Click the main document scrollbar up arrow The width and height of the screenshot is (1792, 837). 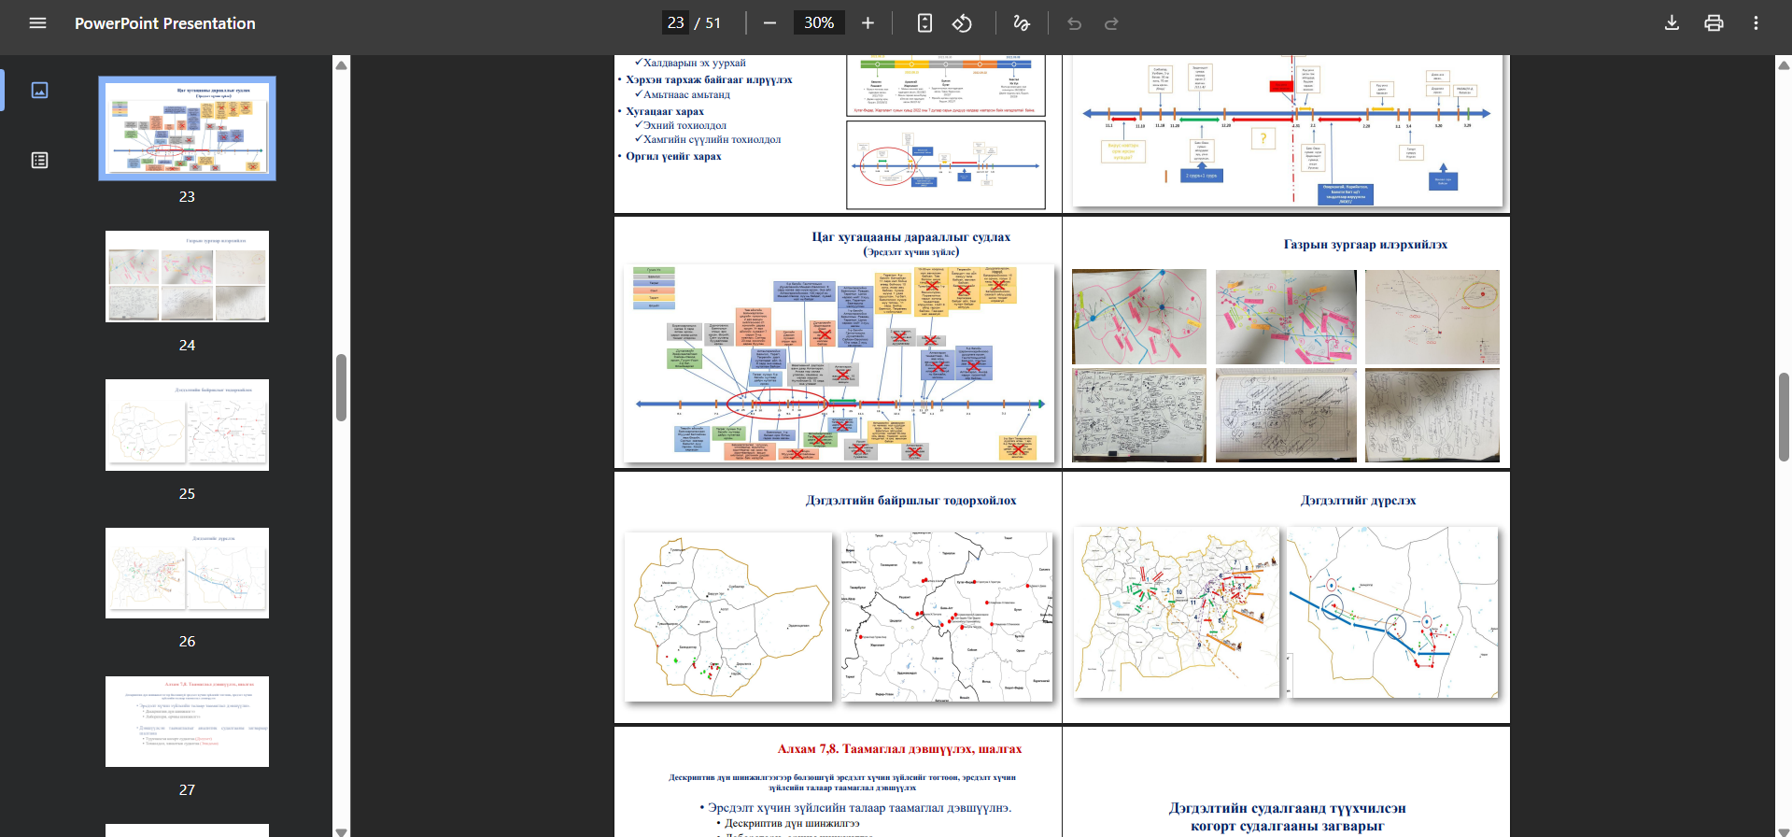tap(1784, 65)
